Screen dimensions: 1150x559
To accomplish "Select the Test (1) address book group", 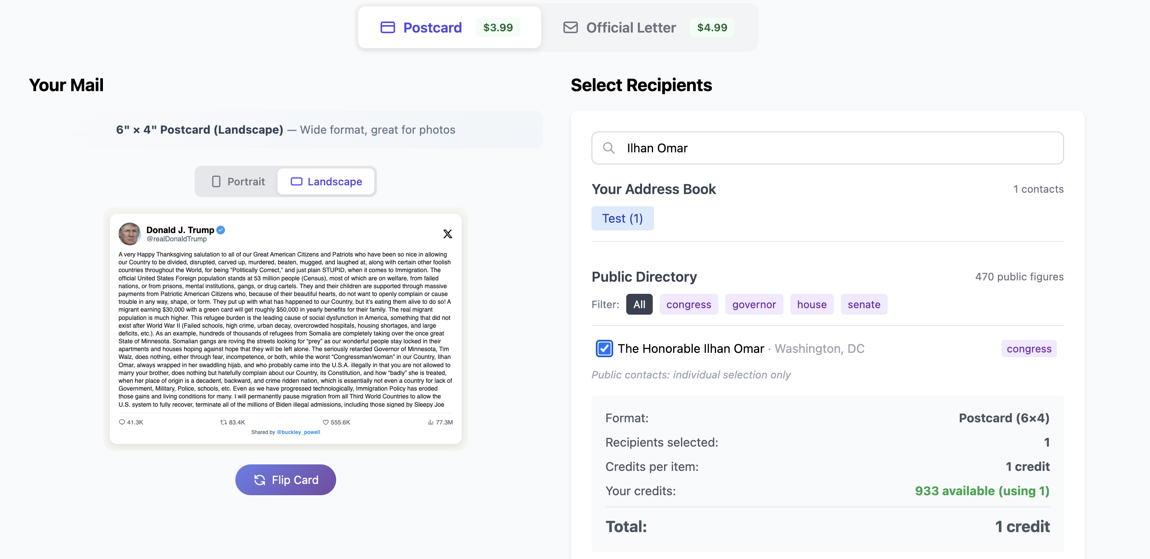I will (x=622, y=218).
